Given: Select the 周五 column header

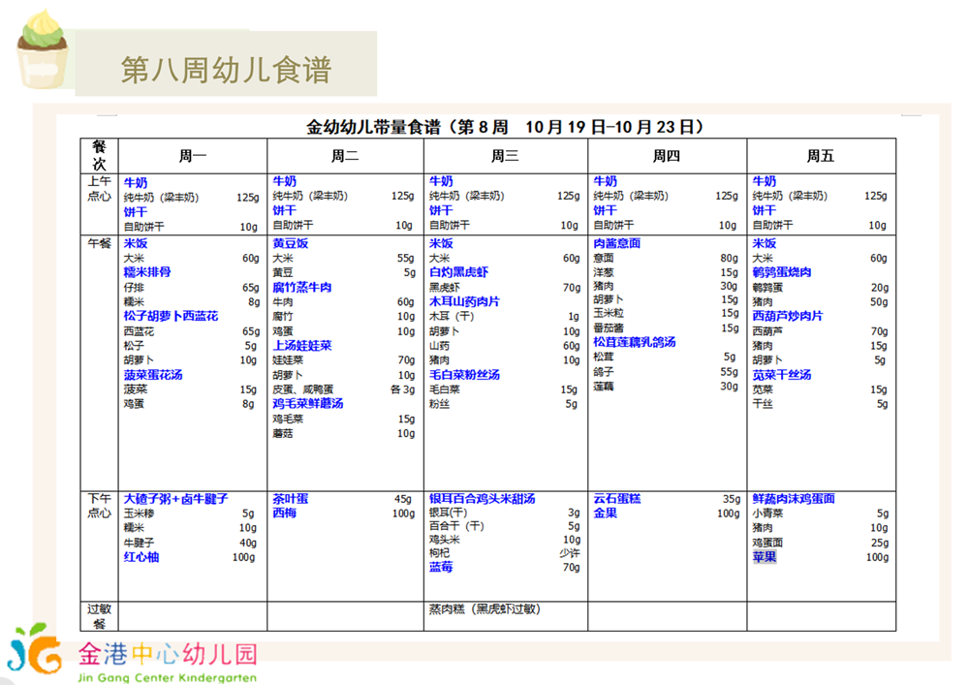Looking at the screenshot, I should [x=821, y=156].
